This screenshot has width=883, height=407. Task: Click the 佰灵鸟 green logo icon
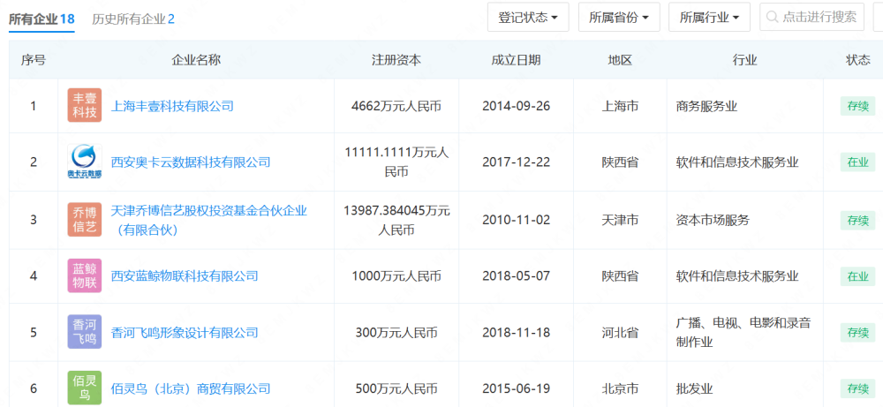click(85, 388)
